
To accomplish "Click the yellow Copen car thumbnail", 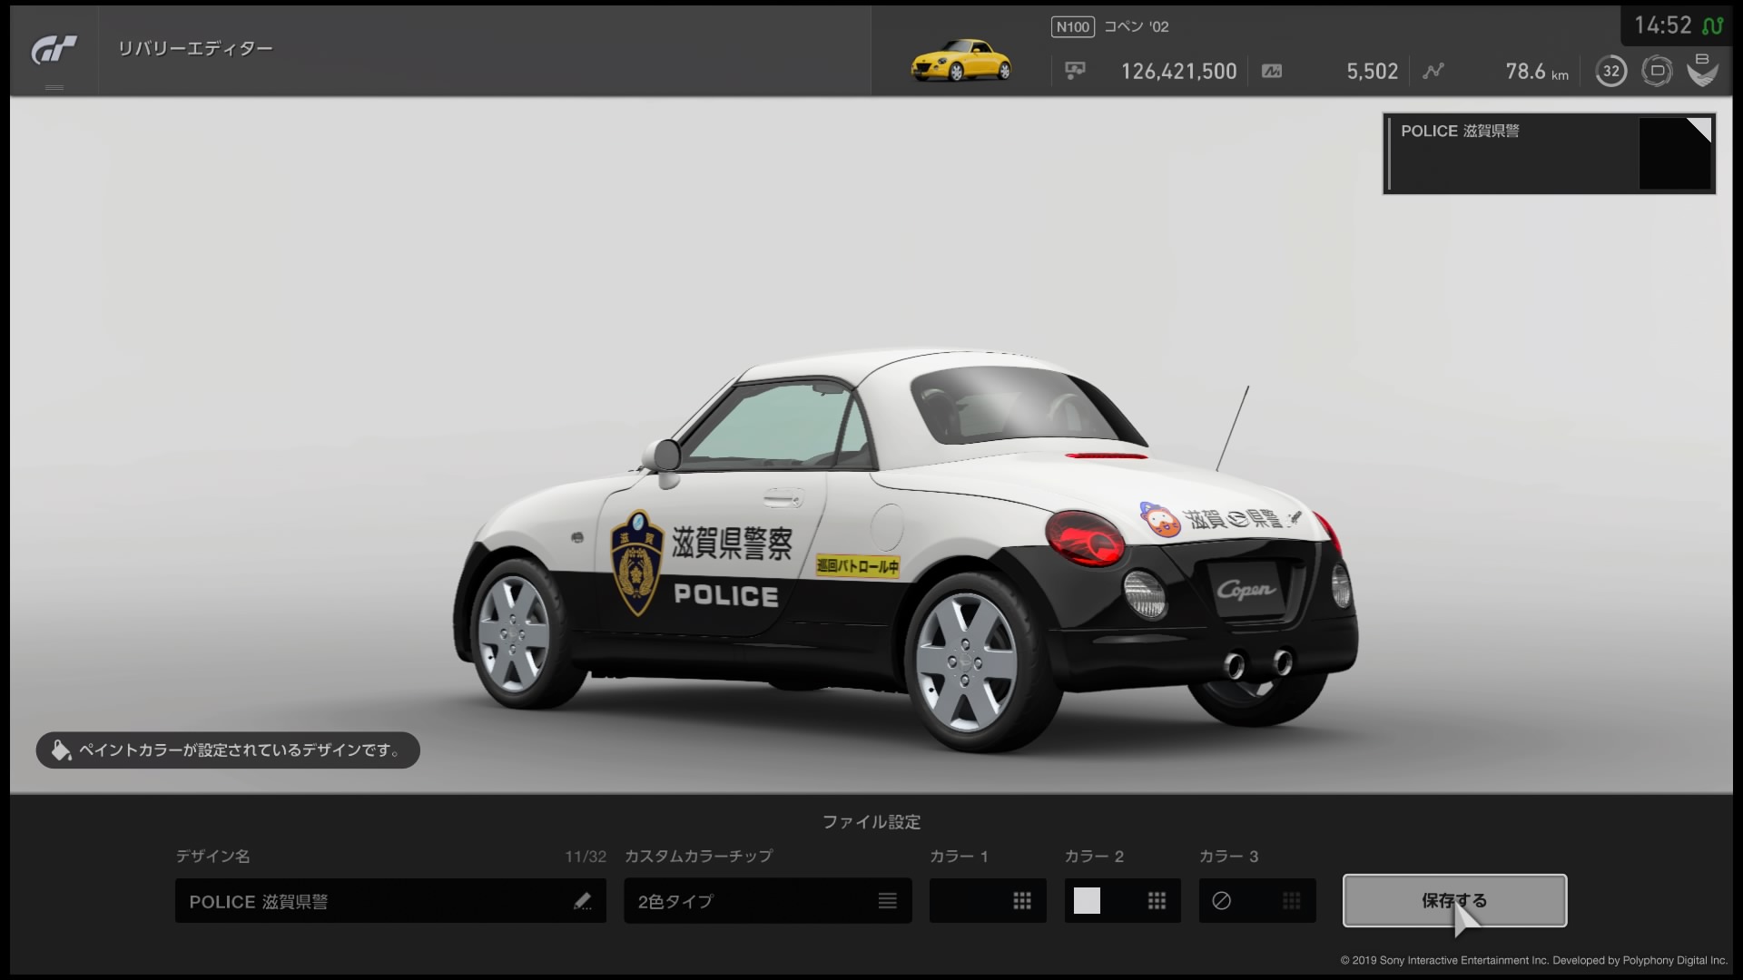I will (960, 60).
